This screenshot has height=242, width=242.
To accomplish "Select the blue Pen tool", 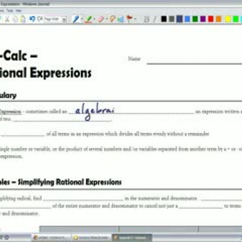I will pos(76,19).
